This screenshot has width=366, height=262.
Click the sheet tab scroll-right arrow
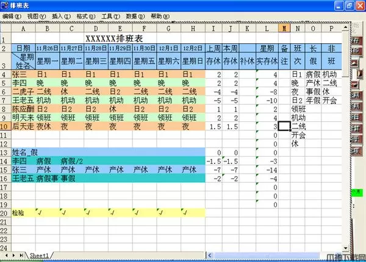(13, 255)
